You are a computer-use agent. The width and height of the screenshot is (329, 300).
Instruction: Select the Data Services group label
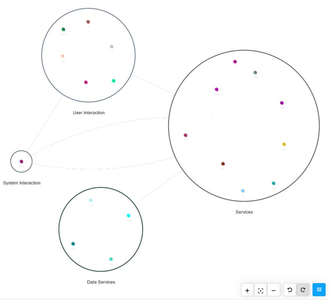click(x=101, y=282)
